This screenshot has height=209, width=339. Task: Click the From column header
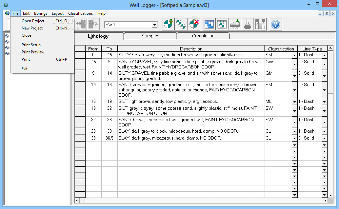coord(93,49)
